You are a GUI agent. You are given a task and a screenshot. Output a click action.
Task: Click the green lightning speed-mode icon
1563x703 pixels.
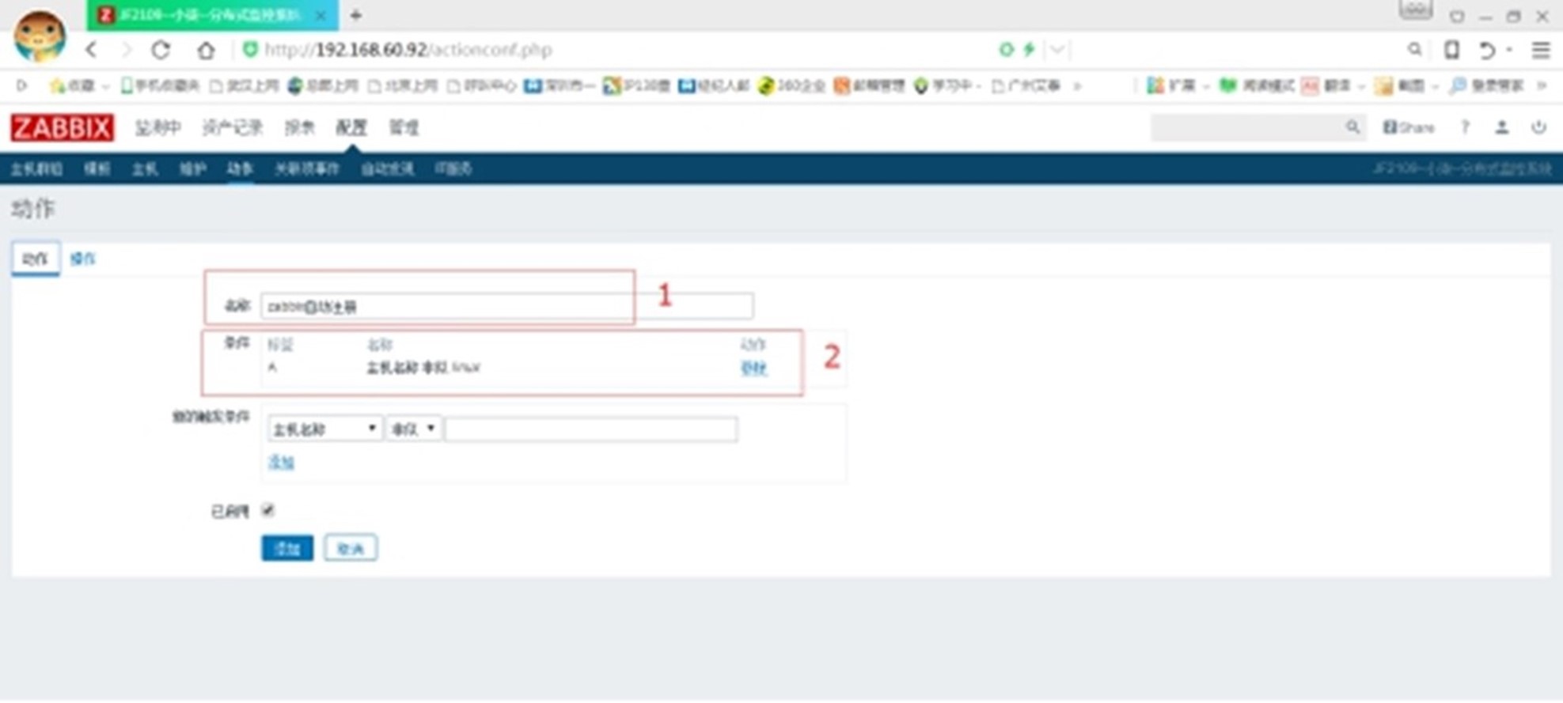tap(1029, 50)
